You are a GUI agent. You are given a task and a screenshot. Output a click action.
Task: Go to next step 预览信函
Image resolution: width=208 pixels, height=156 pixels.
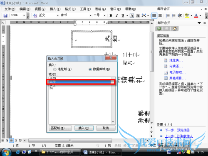(x=177, y=130)
